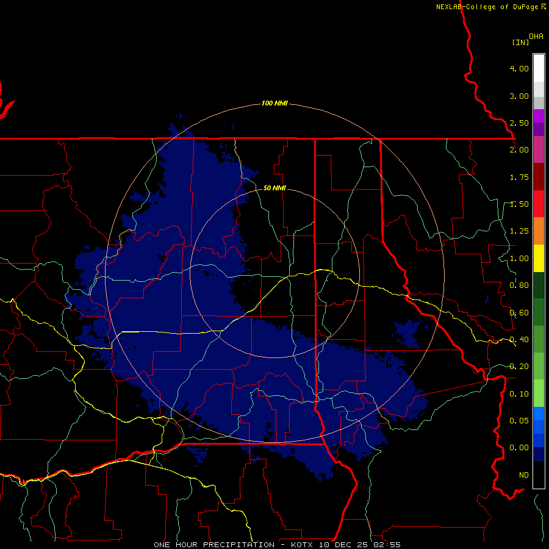Screen dimensions: 549x549
Task: Click the 50 NMI range ring label
Action: tap(274, 188)
